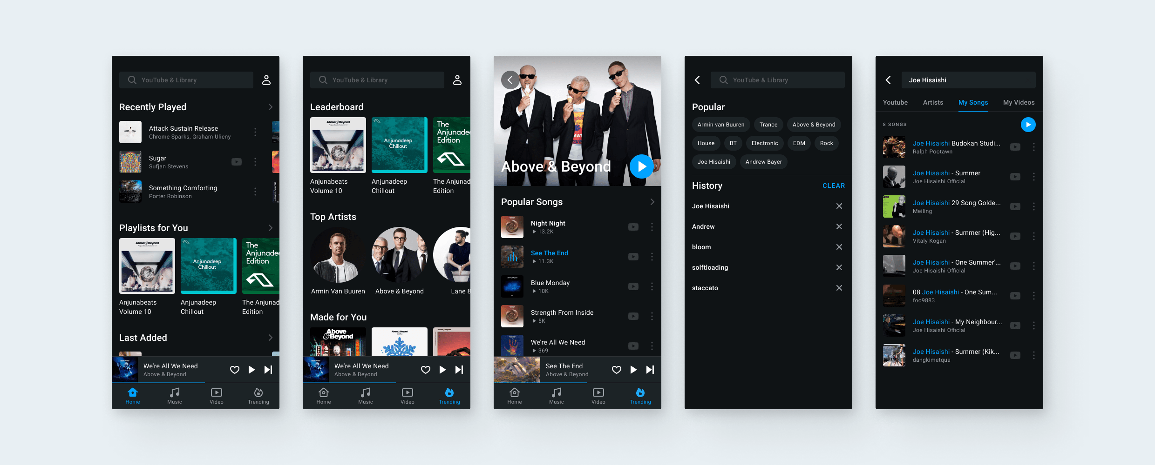The width and height of the screenshot is (1155, 465).
Task: Open more options for Strength From Inside
Action: [652, 316]
